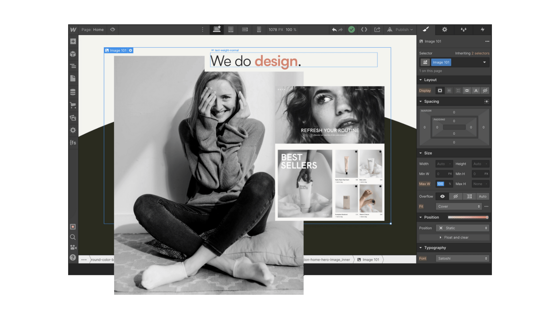
Task: Open the search magnifier tool
Action: tap(73, 237)
